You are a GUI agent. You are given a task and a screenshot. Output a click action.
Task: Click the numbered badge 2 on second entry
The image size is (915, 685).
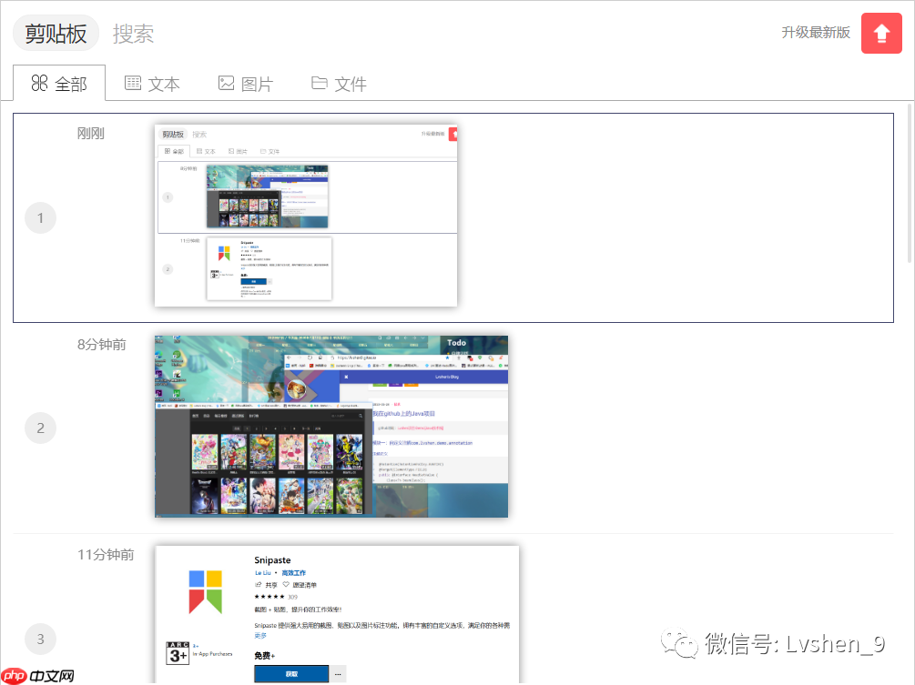coord(40,428)
